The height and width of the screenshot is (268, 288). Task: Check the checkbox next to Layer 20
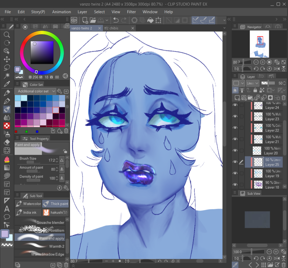[241, 150]
